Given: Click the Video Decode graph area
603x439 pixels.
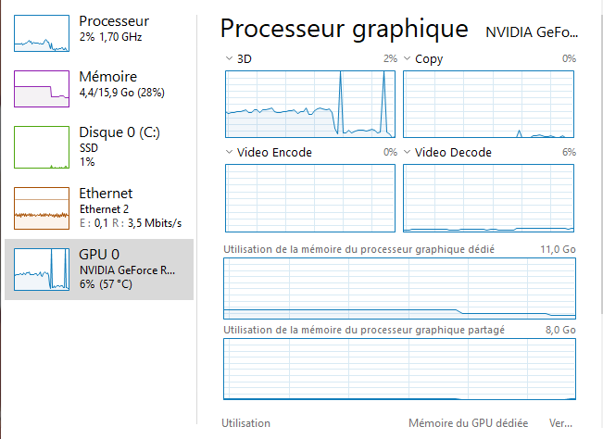Looking at the screenshot, I should (x=488, y=198).
